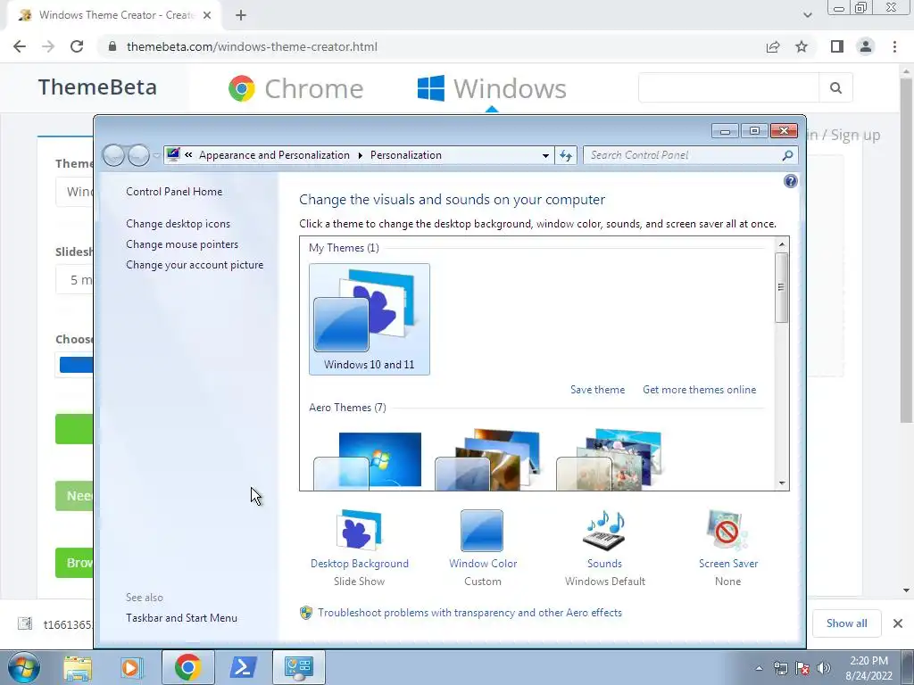The width and height of the screenshot is (914, 685).
Task: Close the Chrome downloads bar
Action: [898, 623]
